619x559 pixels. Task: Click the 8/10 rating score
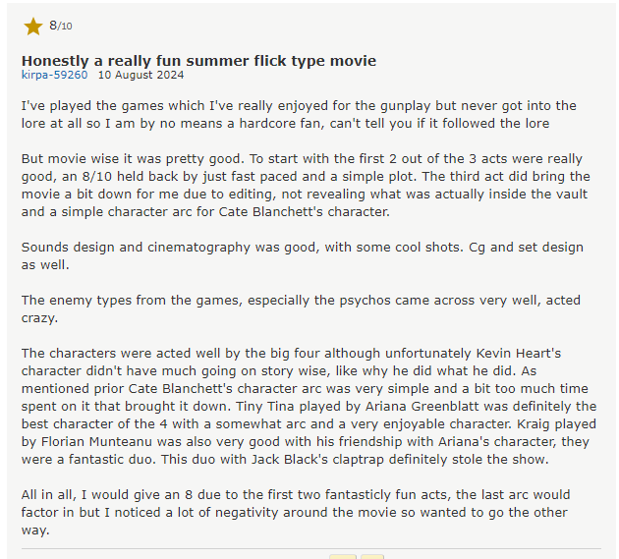[60, 26]
